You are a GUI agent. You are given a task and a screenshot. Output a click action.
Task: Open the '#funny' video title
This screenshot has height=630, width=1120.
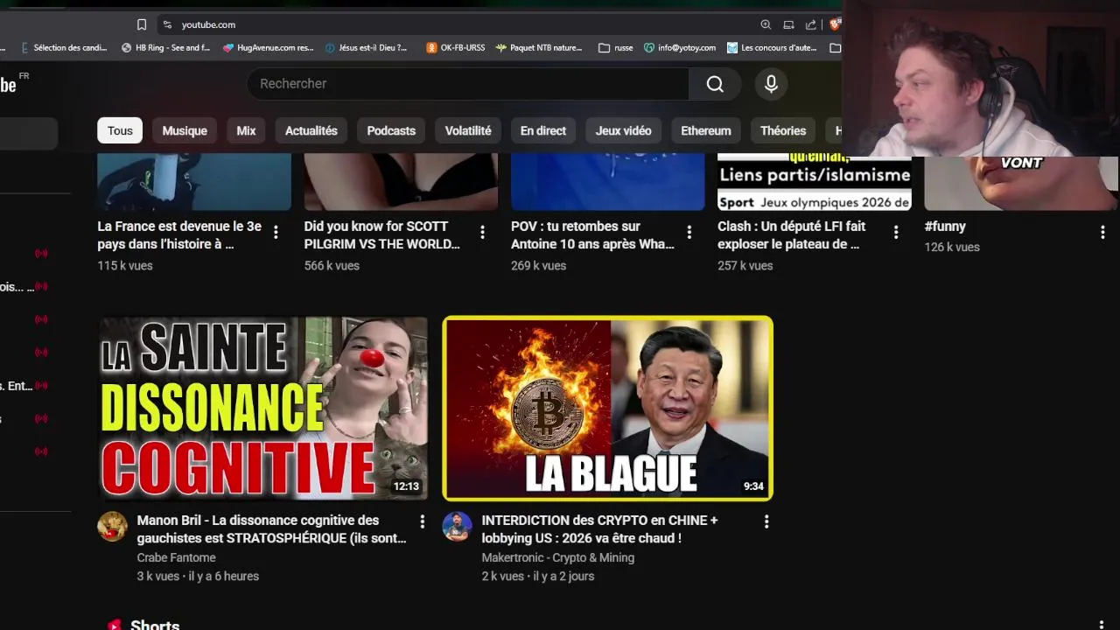[x=945, y=226]
